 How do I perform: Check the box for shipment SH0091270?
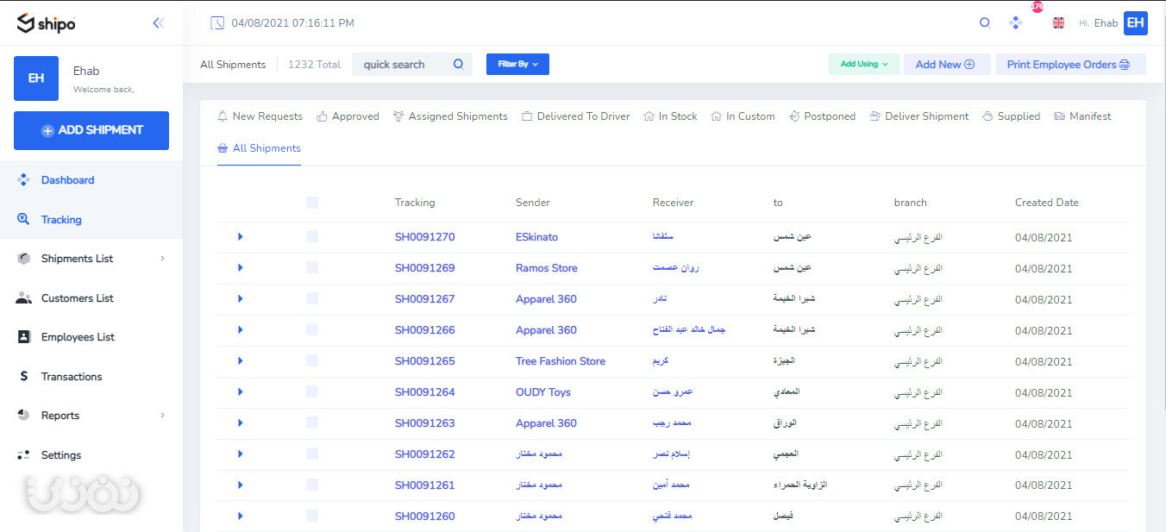(312, 236)
